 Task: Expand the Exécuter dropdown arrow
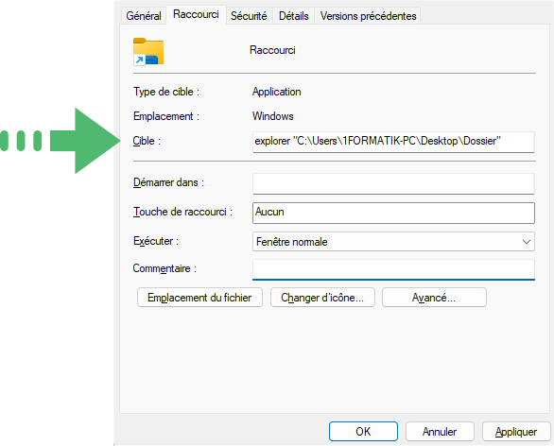coord(526,242)
